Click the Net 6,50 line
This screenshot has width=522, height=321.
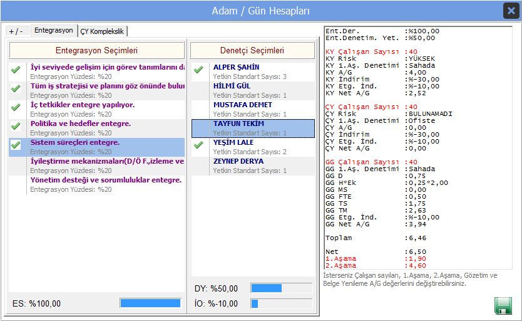coord(376,251)
